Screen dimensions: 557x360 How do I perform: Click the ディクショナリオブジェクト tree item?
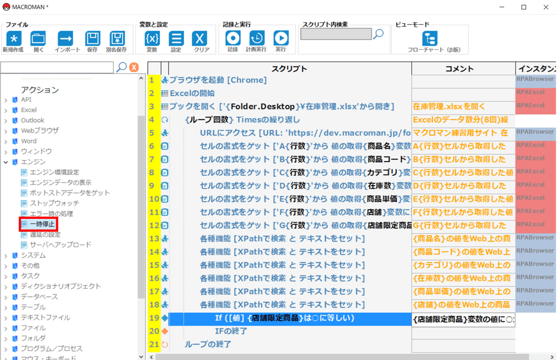pyautogui.click(x=60, y=286)
